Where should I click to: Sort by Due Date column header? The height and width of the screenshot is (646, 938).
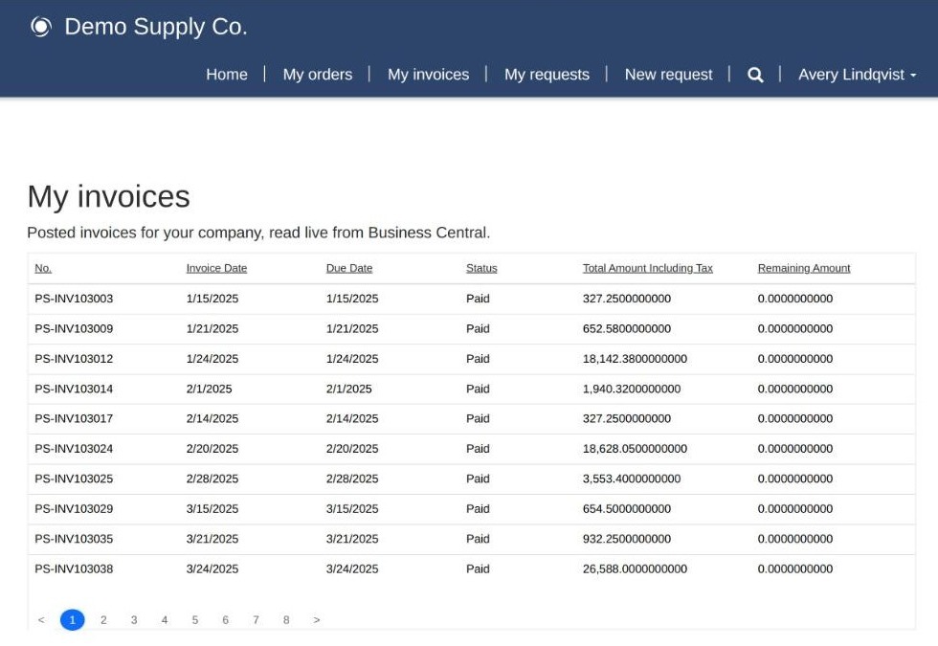click(x=349, y=268)
